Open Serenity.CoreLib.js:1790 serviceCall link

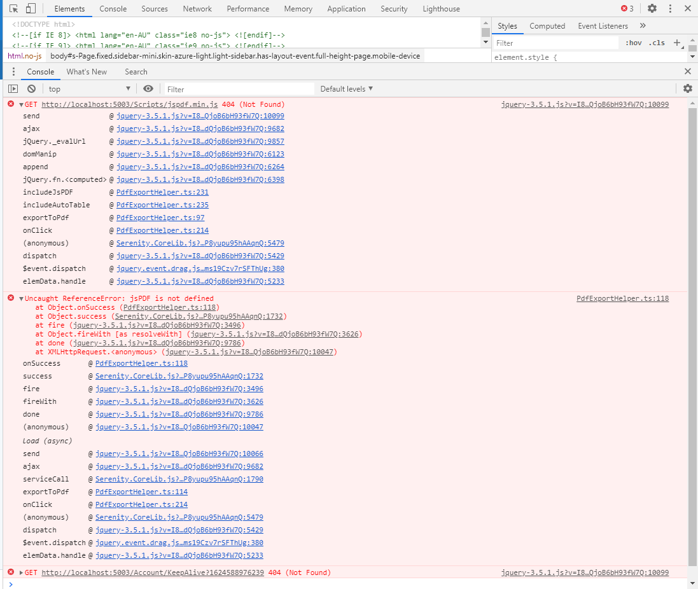point(179,479)
